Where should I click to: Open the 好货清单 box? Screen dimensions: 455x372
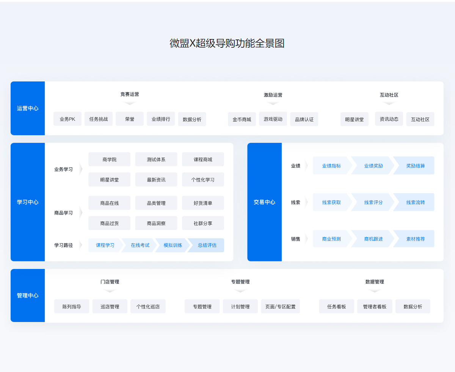[203, 203]
